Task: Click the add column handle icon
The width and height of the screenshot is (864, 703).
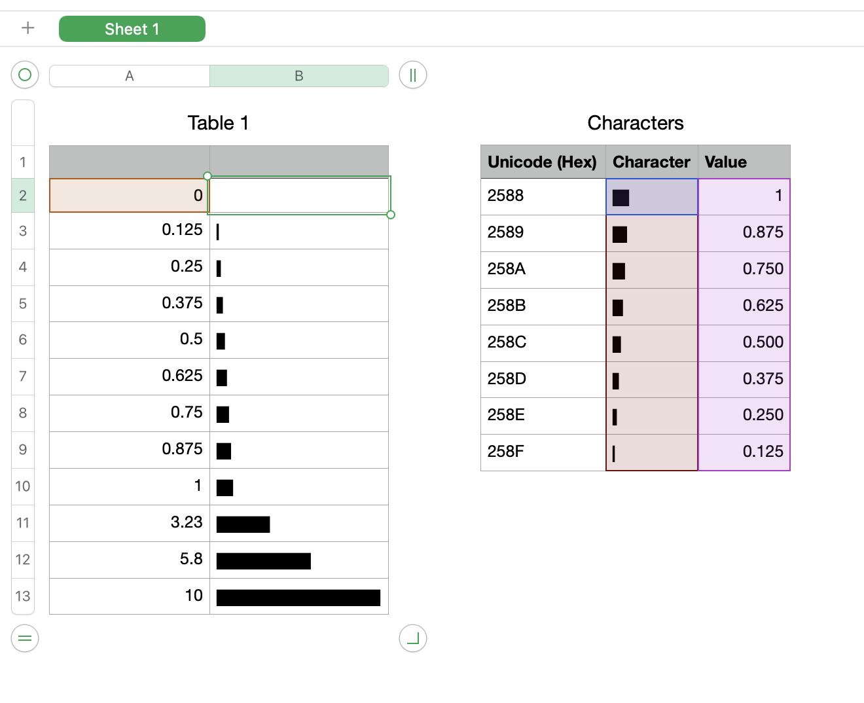Action: coord(412,75)
